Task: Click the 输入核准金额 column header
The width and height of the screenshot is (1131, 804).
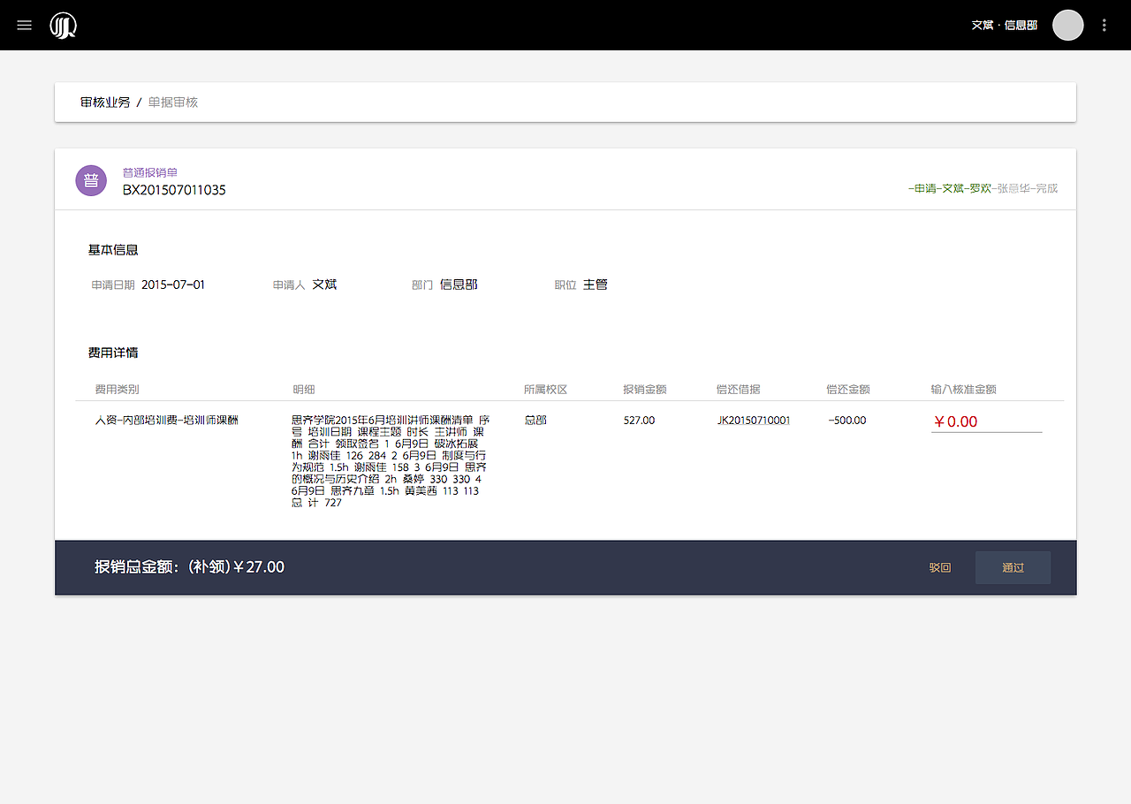Action: 964,390
